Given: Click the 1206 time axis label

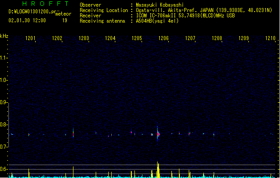Looking at the screenshot, I should point(163,38).
